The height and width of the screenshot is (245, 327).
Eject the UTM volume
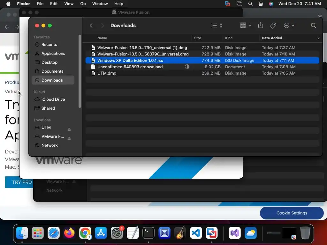click(x=69, y=130)
